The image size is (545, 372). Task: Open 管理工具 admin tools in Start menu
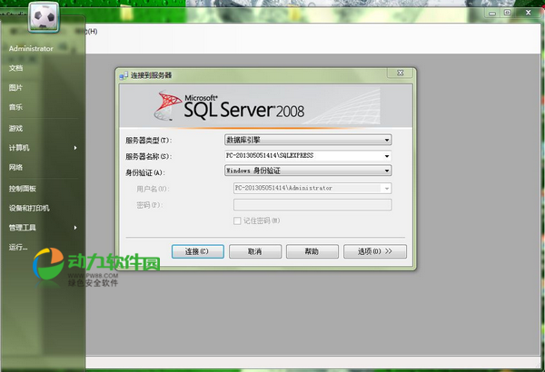22,228
